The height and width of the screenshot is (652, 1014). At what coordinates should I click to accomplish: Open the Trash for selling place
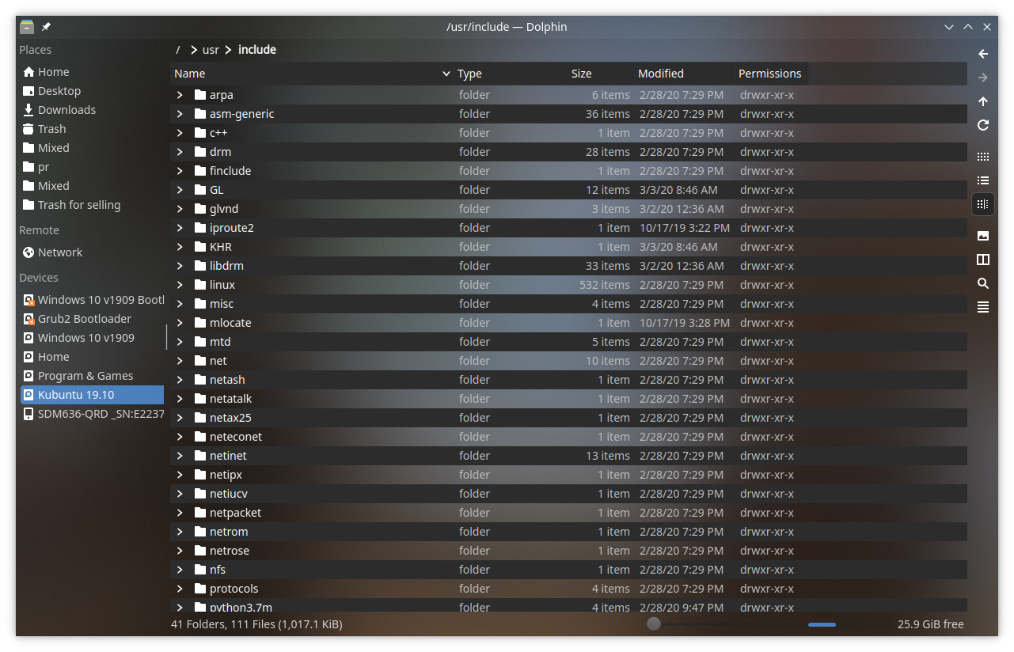[x=72, y=205]
